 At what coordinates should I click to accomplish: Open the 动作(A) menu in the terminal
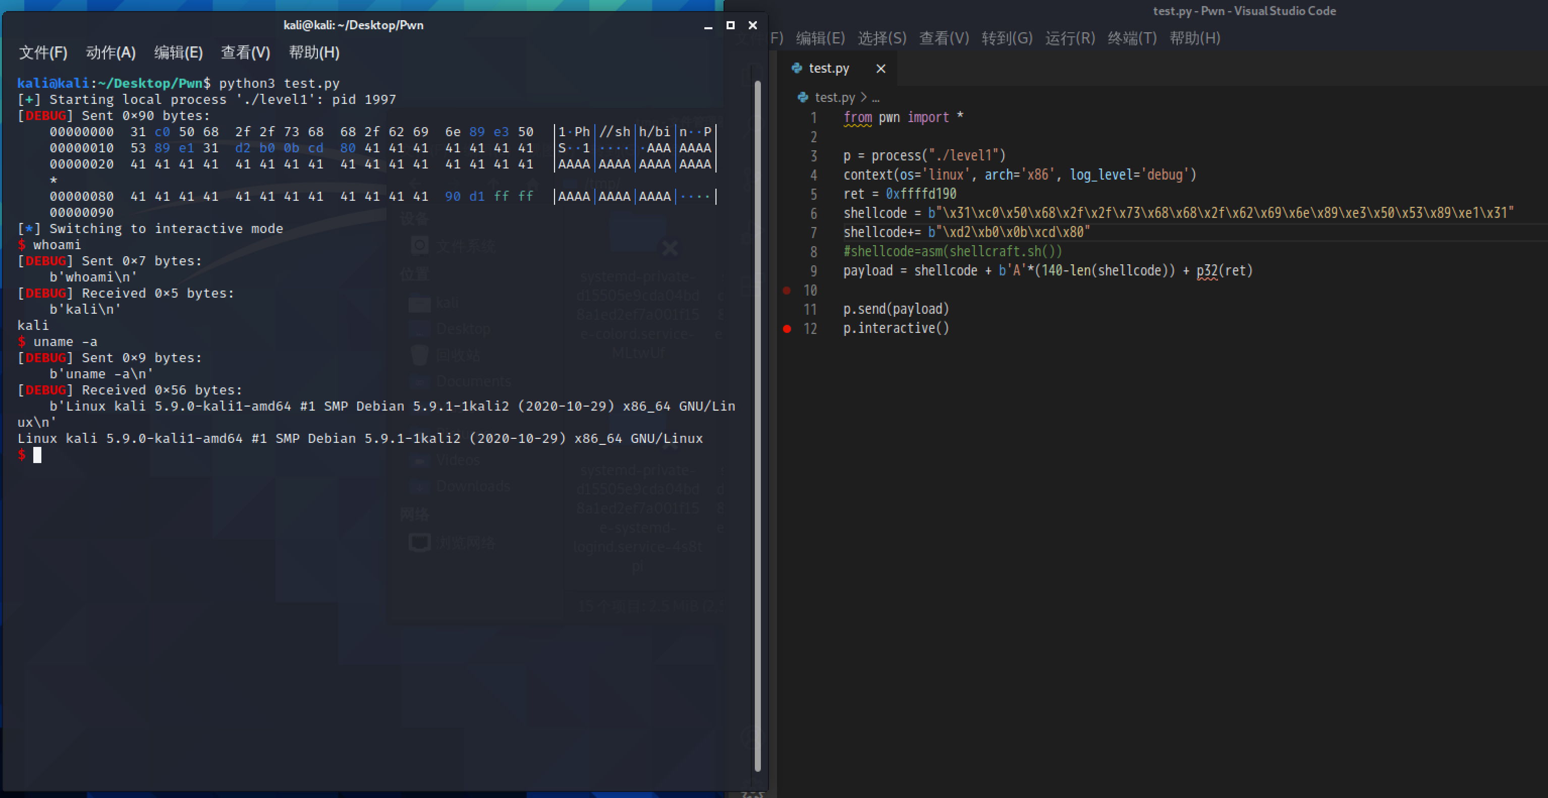[x=110, y=53]
